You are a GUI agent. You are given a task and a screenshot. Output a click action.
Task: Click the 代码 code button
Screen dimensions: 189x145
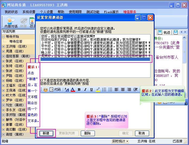click(55, 89)
